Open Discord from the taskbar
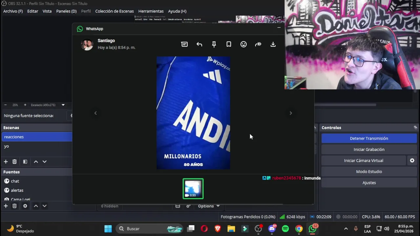 [x=272, y=229]
